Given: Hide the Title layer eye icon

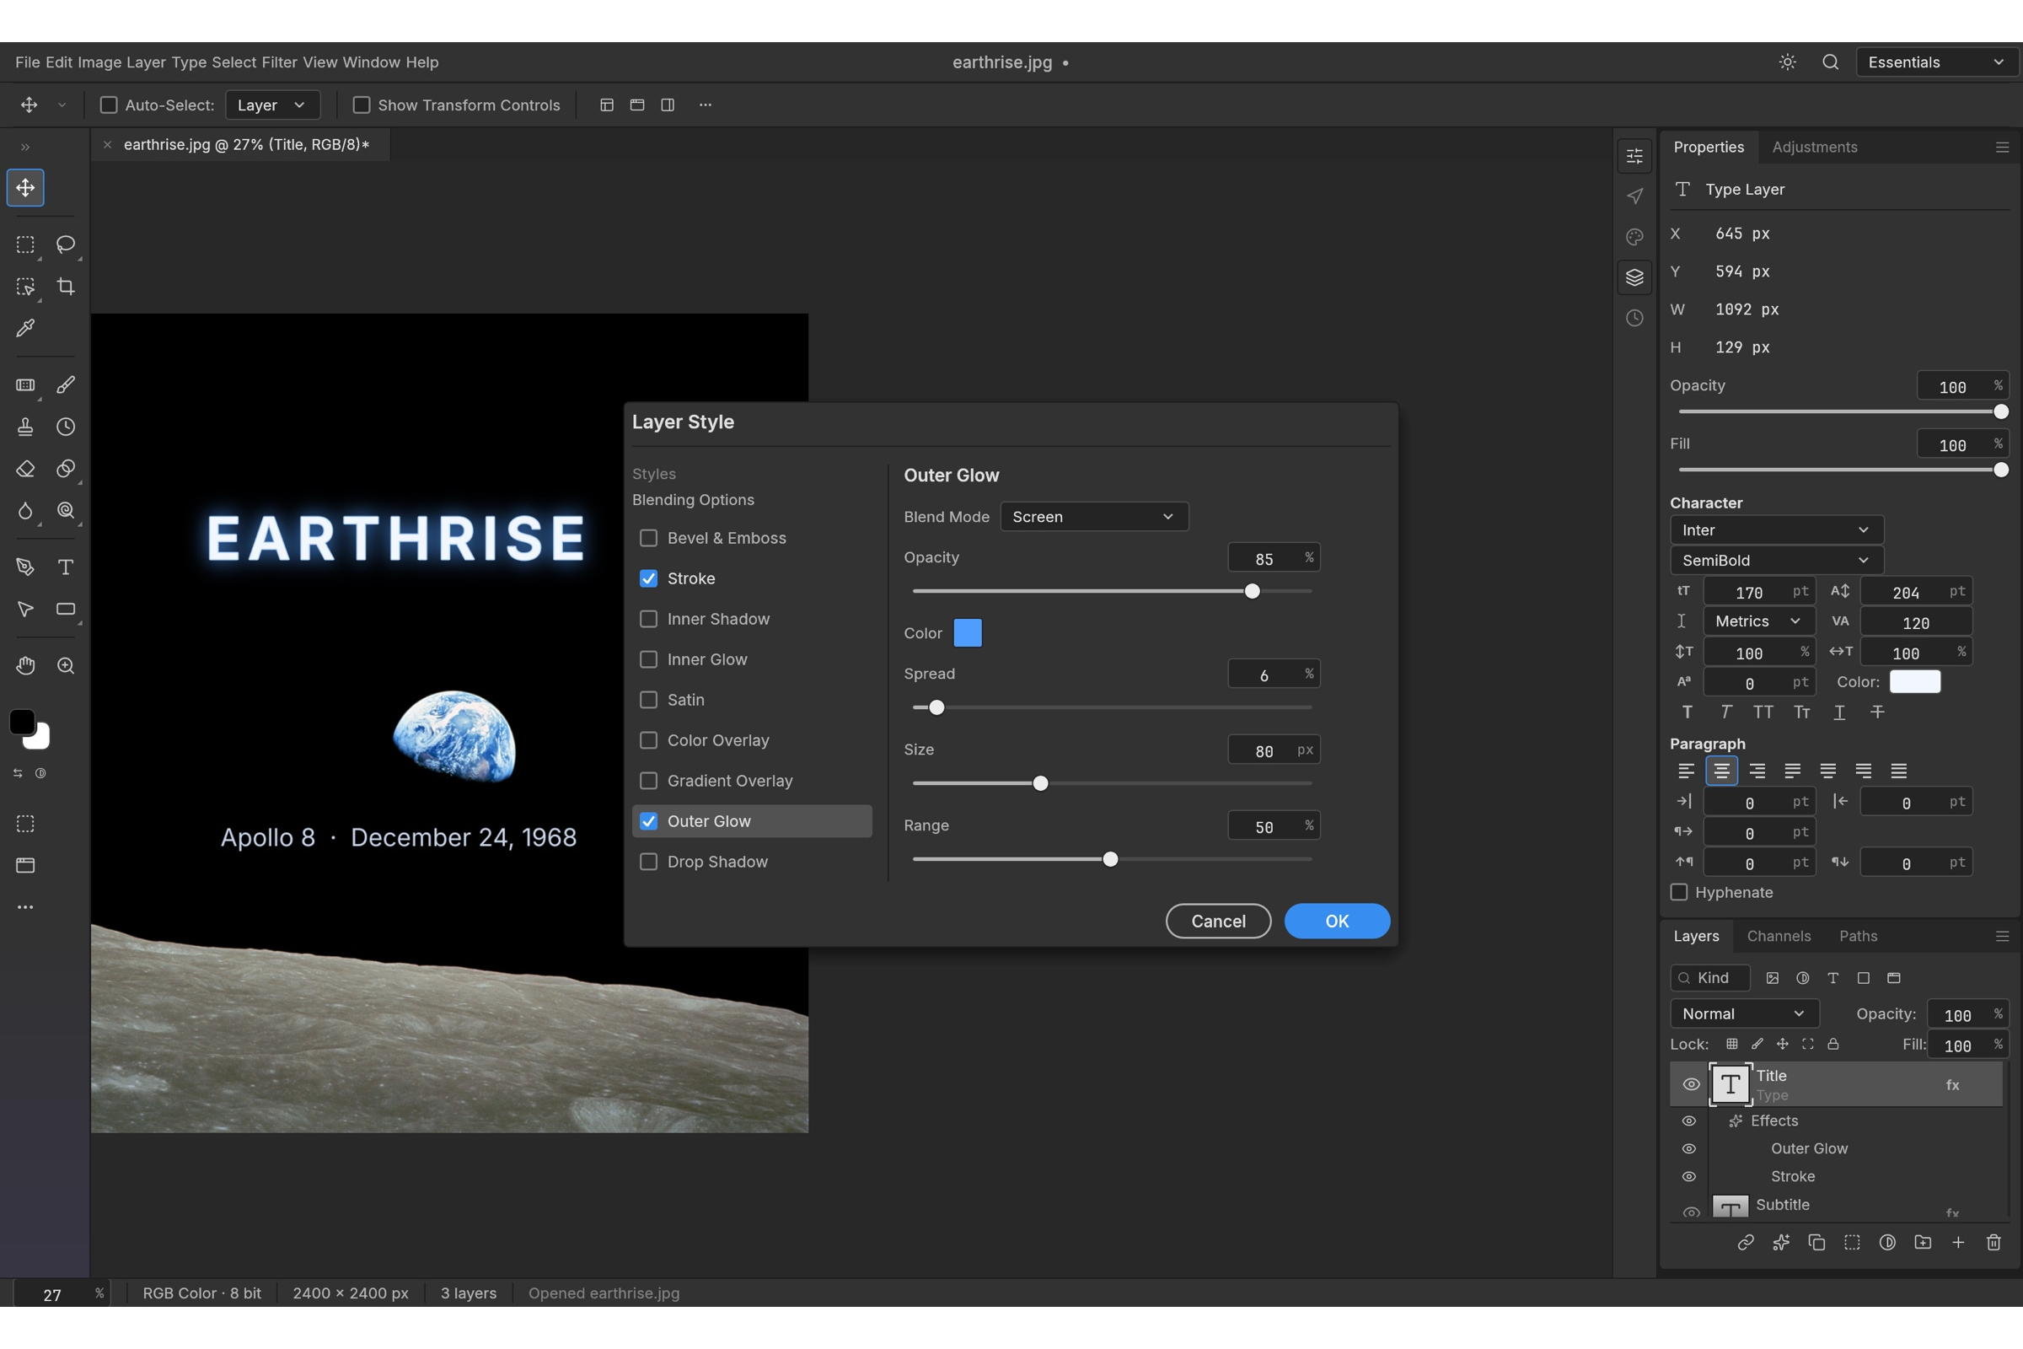Looking at the screenshot, I should (x=1690, y=1085).
